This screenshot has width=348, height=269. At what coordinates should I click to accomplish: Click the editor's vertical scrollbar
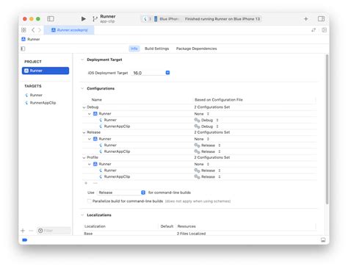(327, 129)
